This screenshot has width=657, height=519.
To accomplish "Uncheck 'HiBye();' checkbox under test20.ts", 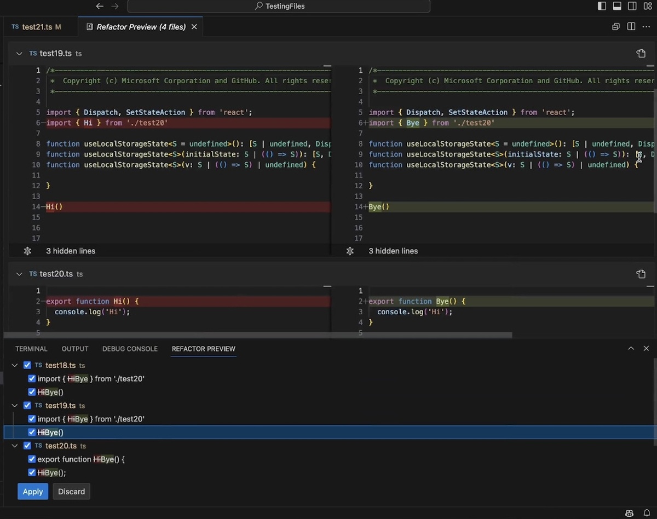I will [x=32, y=472].
